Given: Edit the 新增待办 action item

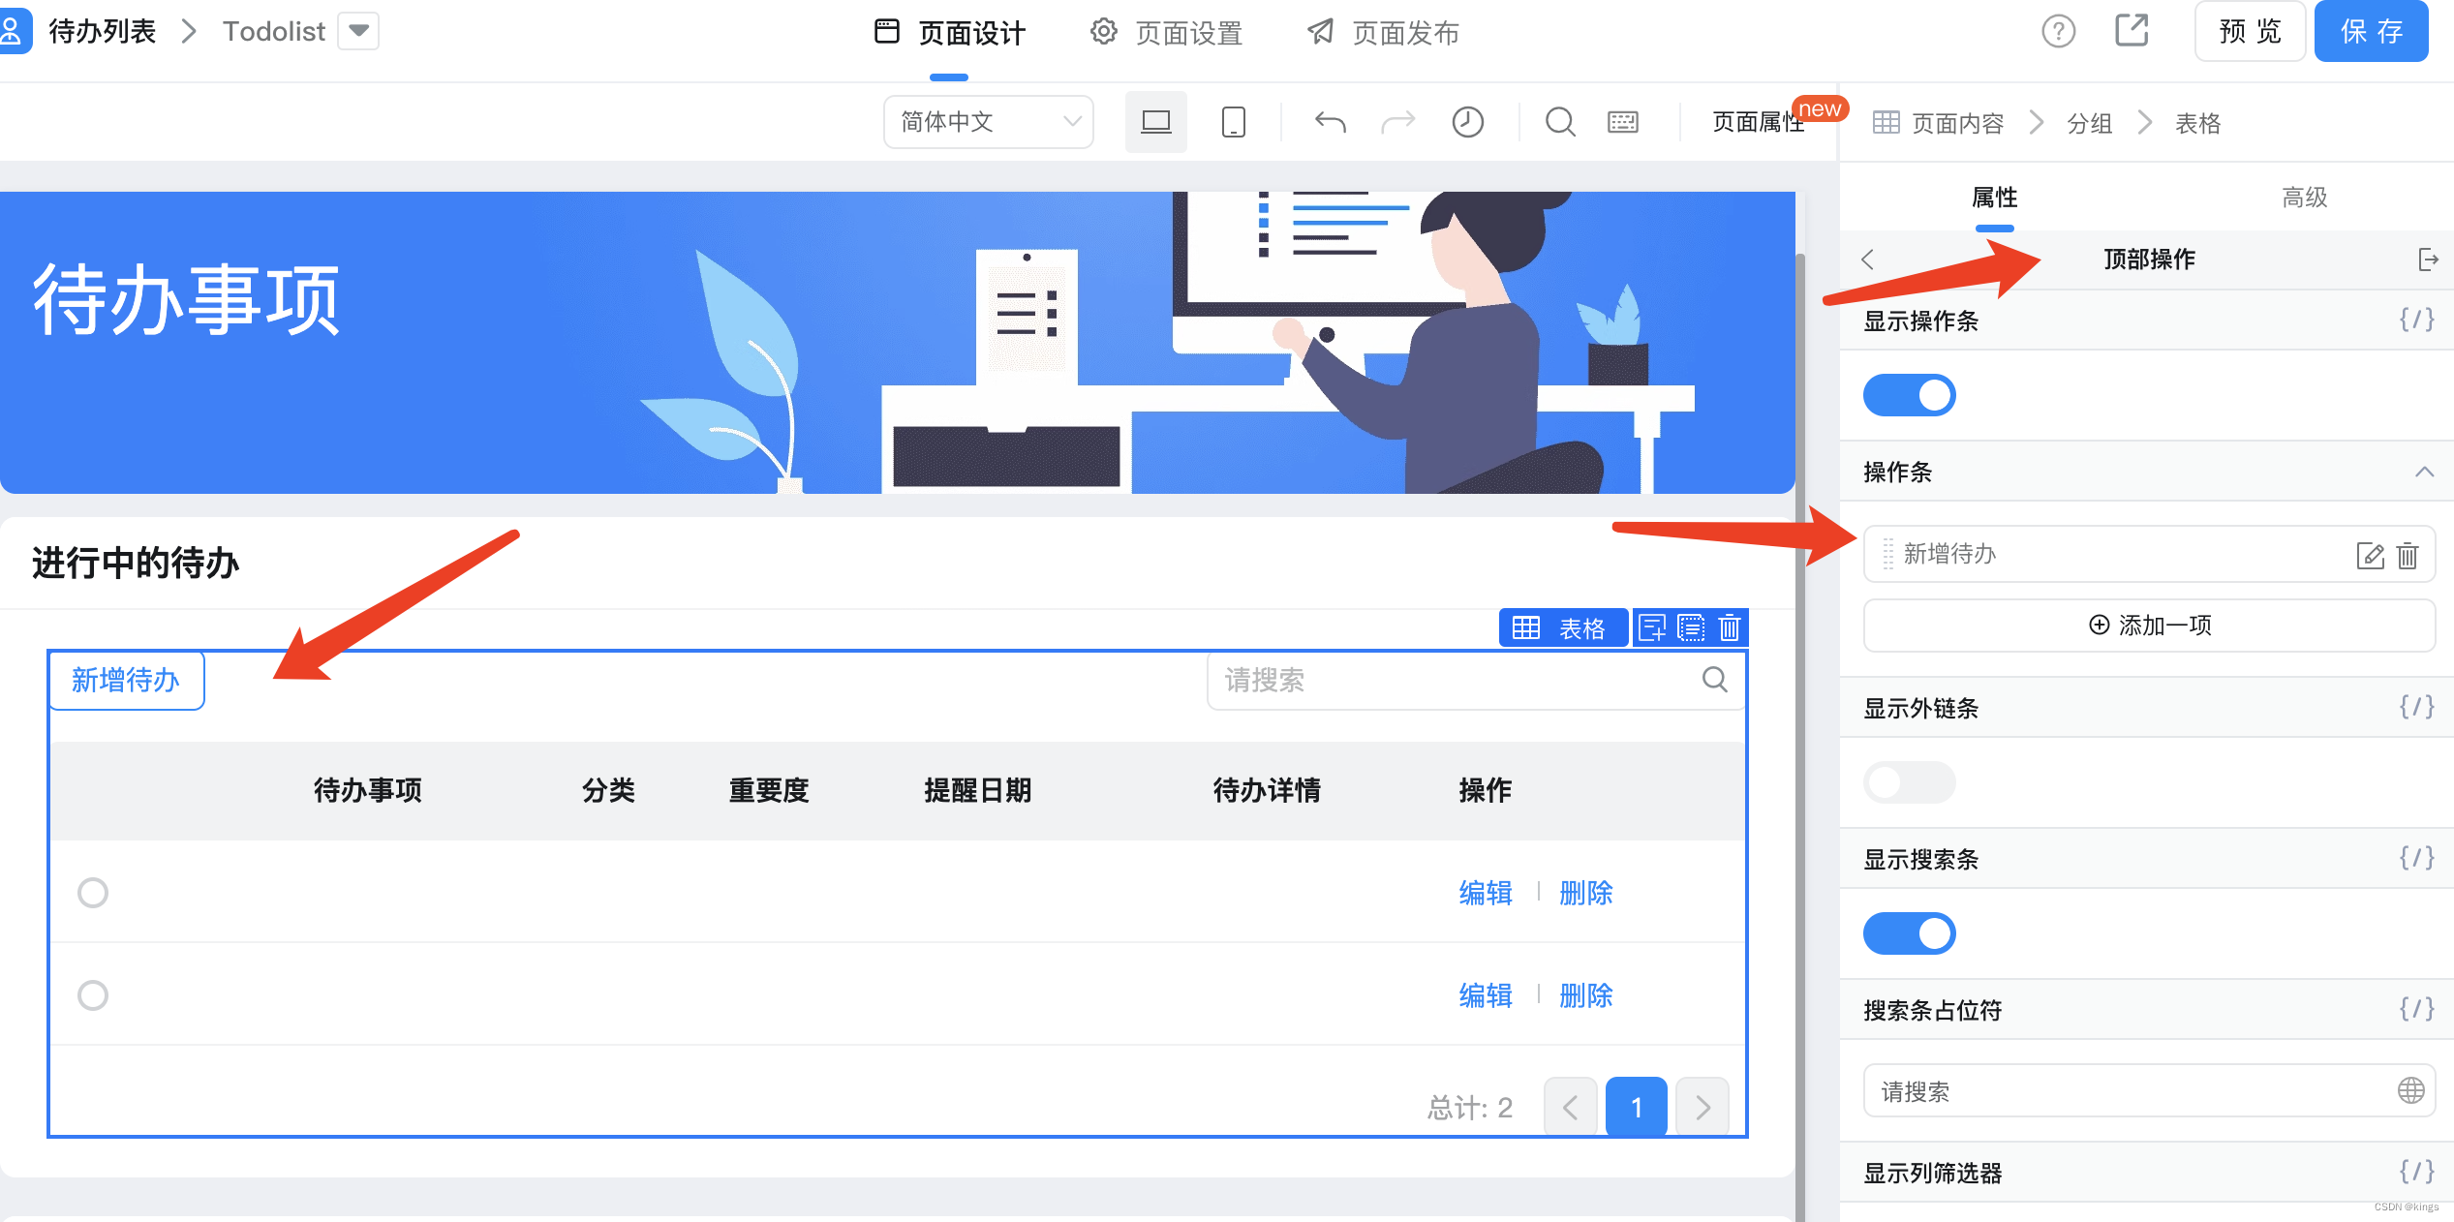Looking at the screenshot, I should (x=2369, y=555).
